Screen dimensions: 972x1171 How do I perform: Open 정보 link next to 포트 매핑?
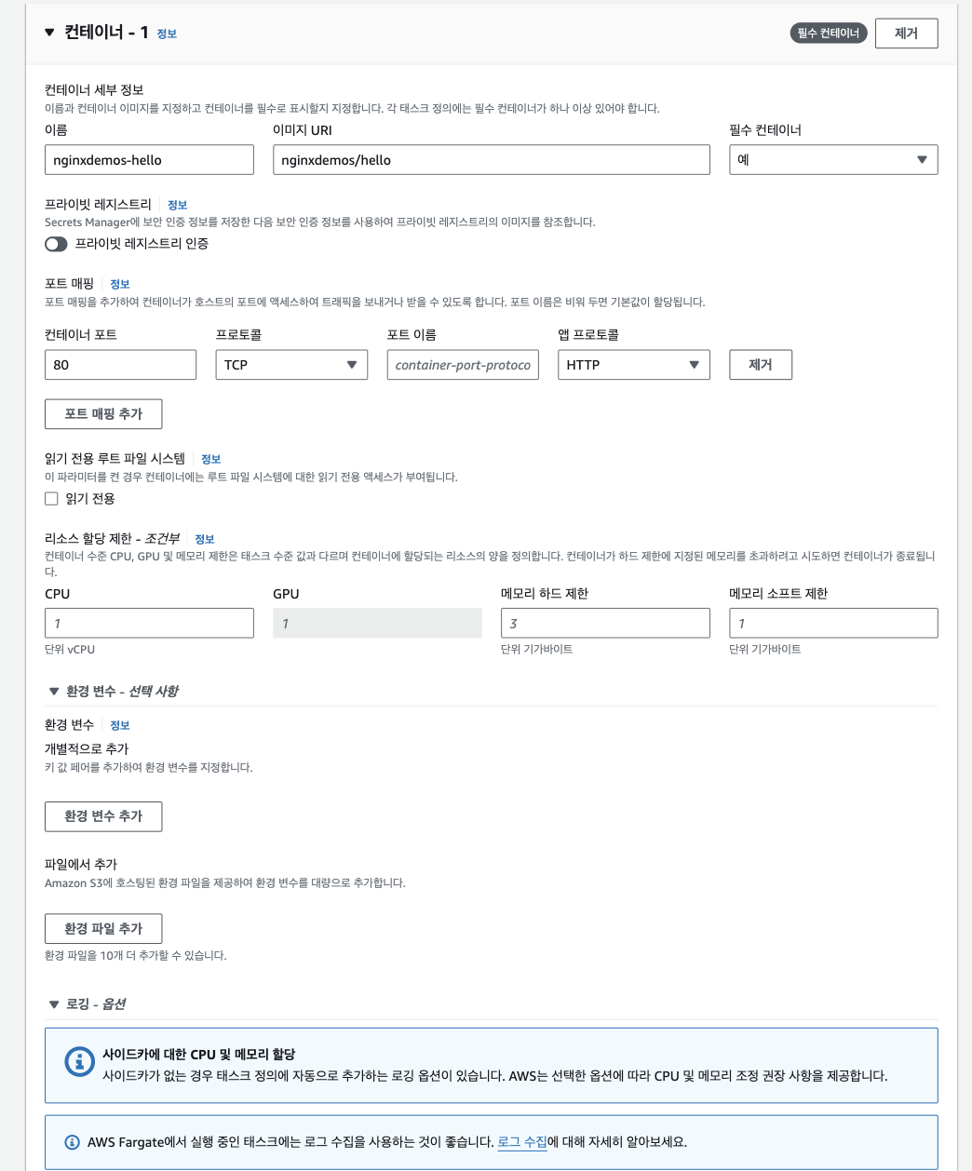click(x=120, y=284)
